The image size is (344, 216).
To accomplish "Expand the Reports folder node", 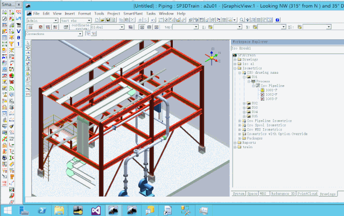I will pos(235,143).
